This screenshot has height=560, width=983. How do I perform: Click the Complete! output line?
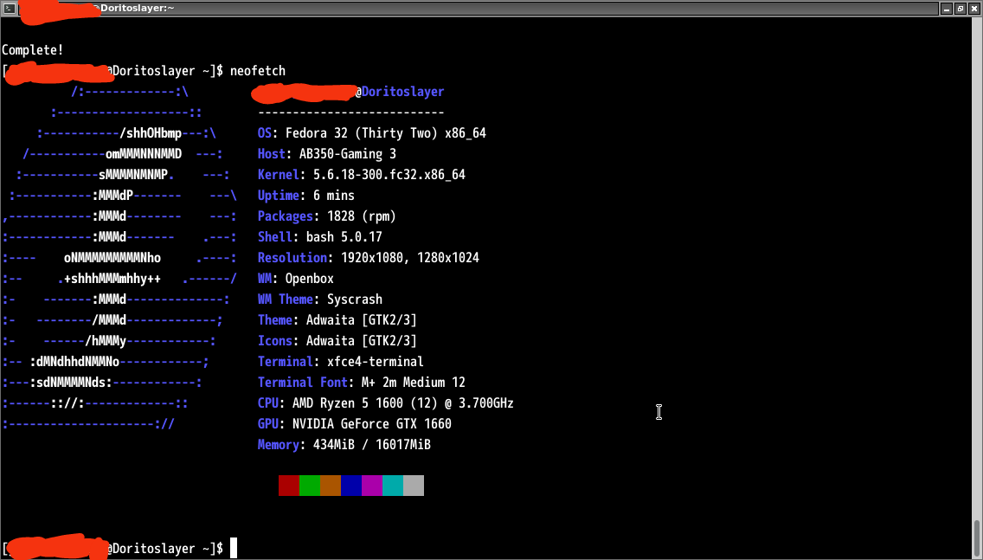tap(32, 50)
